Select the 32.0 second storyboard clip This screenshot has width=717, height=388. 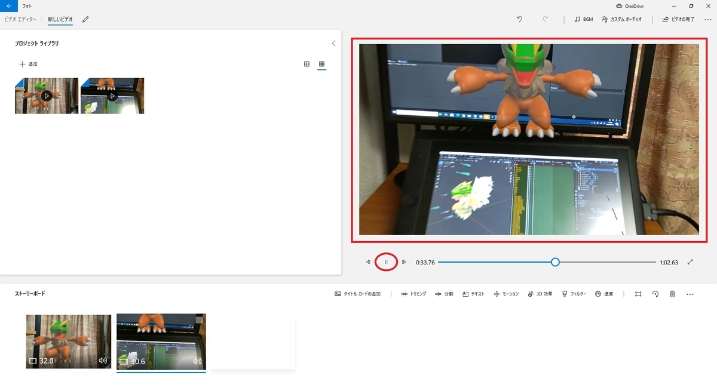pyautogui.click(x=69, y=341)
